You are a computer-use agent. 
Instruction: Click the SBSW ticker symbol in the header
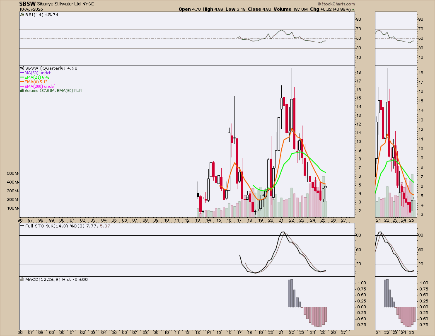click(x=27, y=4)
